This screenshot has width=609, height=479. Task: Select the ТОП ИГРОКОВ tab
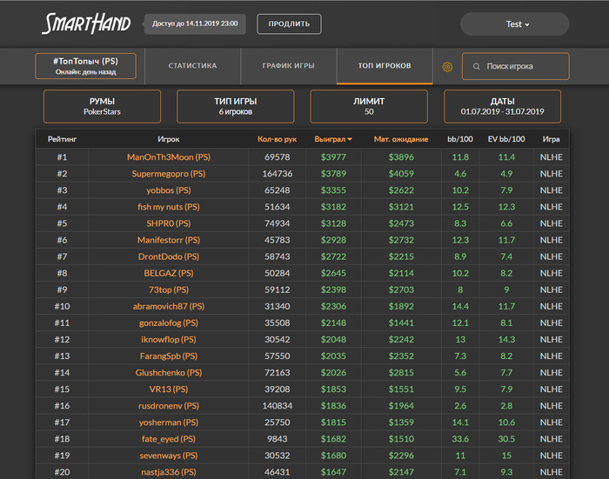tap(385, 66)
